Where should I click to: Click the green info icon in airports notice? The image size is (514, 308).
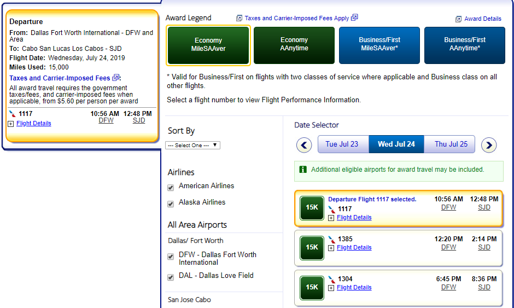[303, 169]
